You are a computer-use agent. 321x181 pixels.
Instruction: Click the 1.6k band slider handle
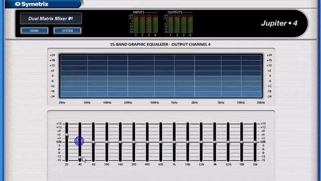pos(188,142)
